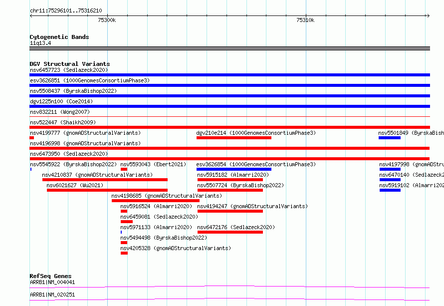Image resolution: width=444 pixels, height=306 pixels.
Task: Open the nsv5508437 (ByrskaBishop2022) variant label
Action: click(x=73, y=91)
